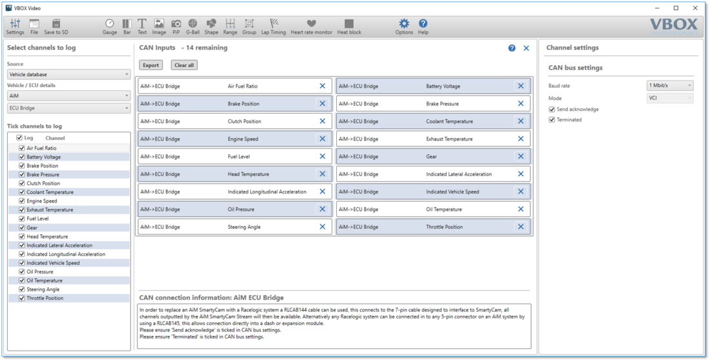710x361 pixels.
Task: Untick Oil Pressure channel
Action: tap(22, 272)
